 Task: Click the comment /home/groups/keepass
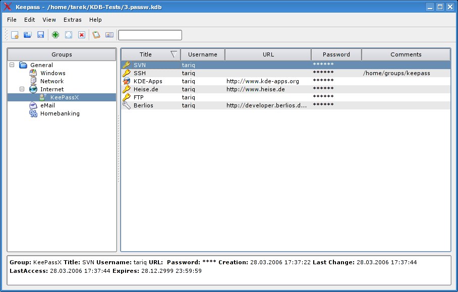tap(396, 73)
